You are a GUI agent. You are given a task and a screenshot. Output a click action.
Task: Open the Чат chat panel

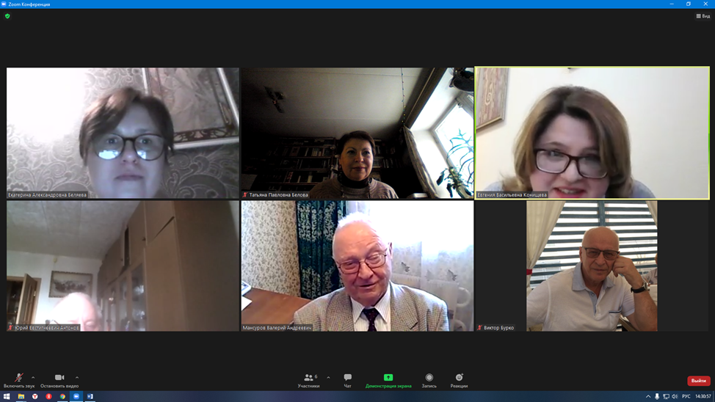pos(348,380)
